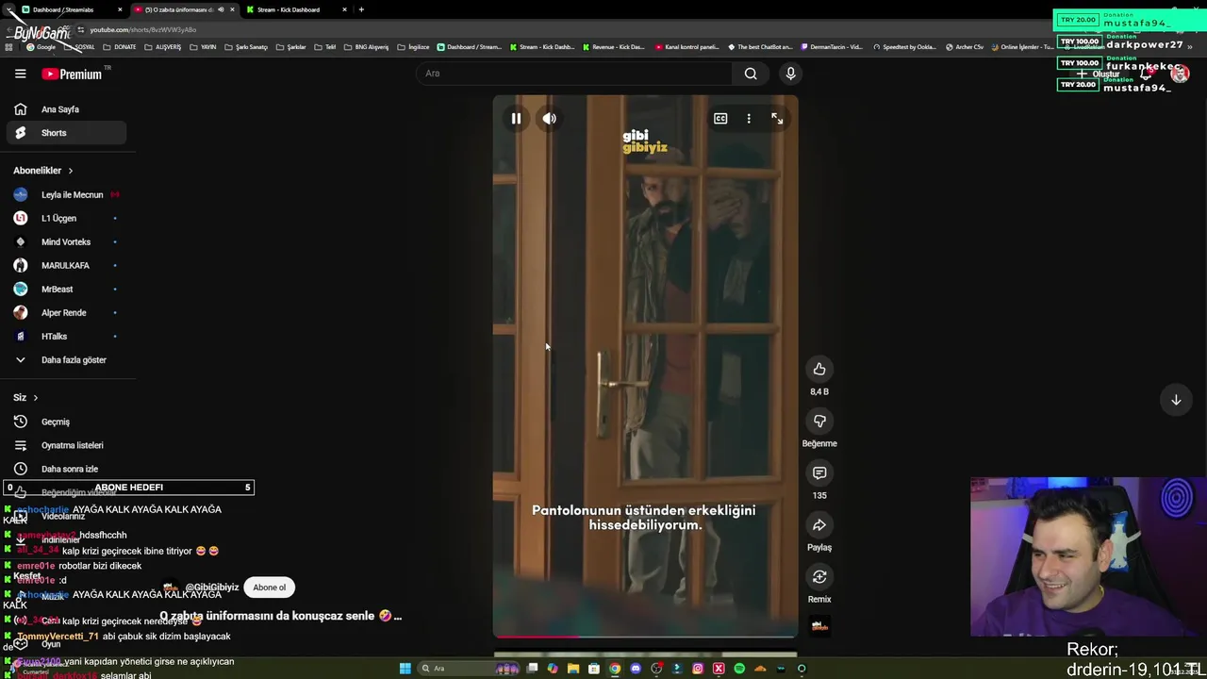Go to YouTube Premium home logo
1207x679 pixels.
point(73,74)
